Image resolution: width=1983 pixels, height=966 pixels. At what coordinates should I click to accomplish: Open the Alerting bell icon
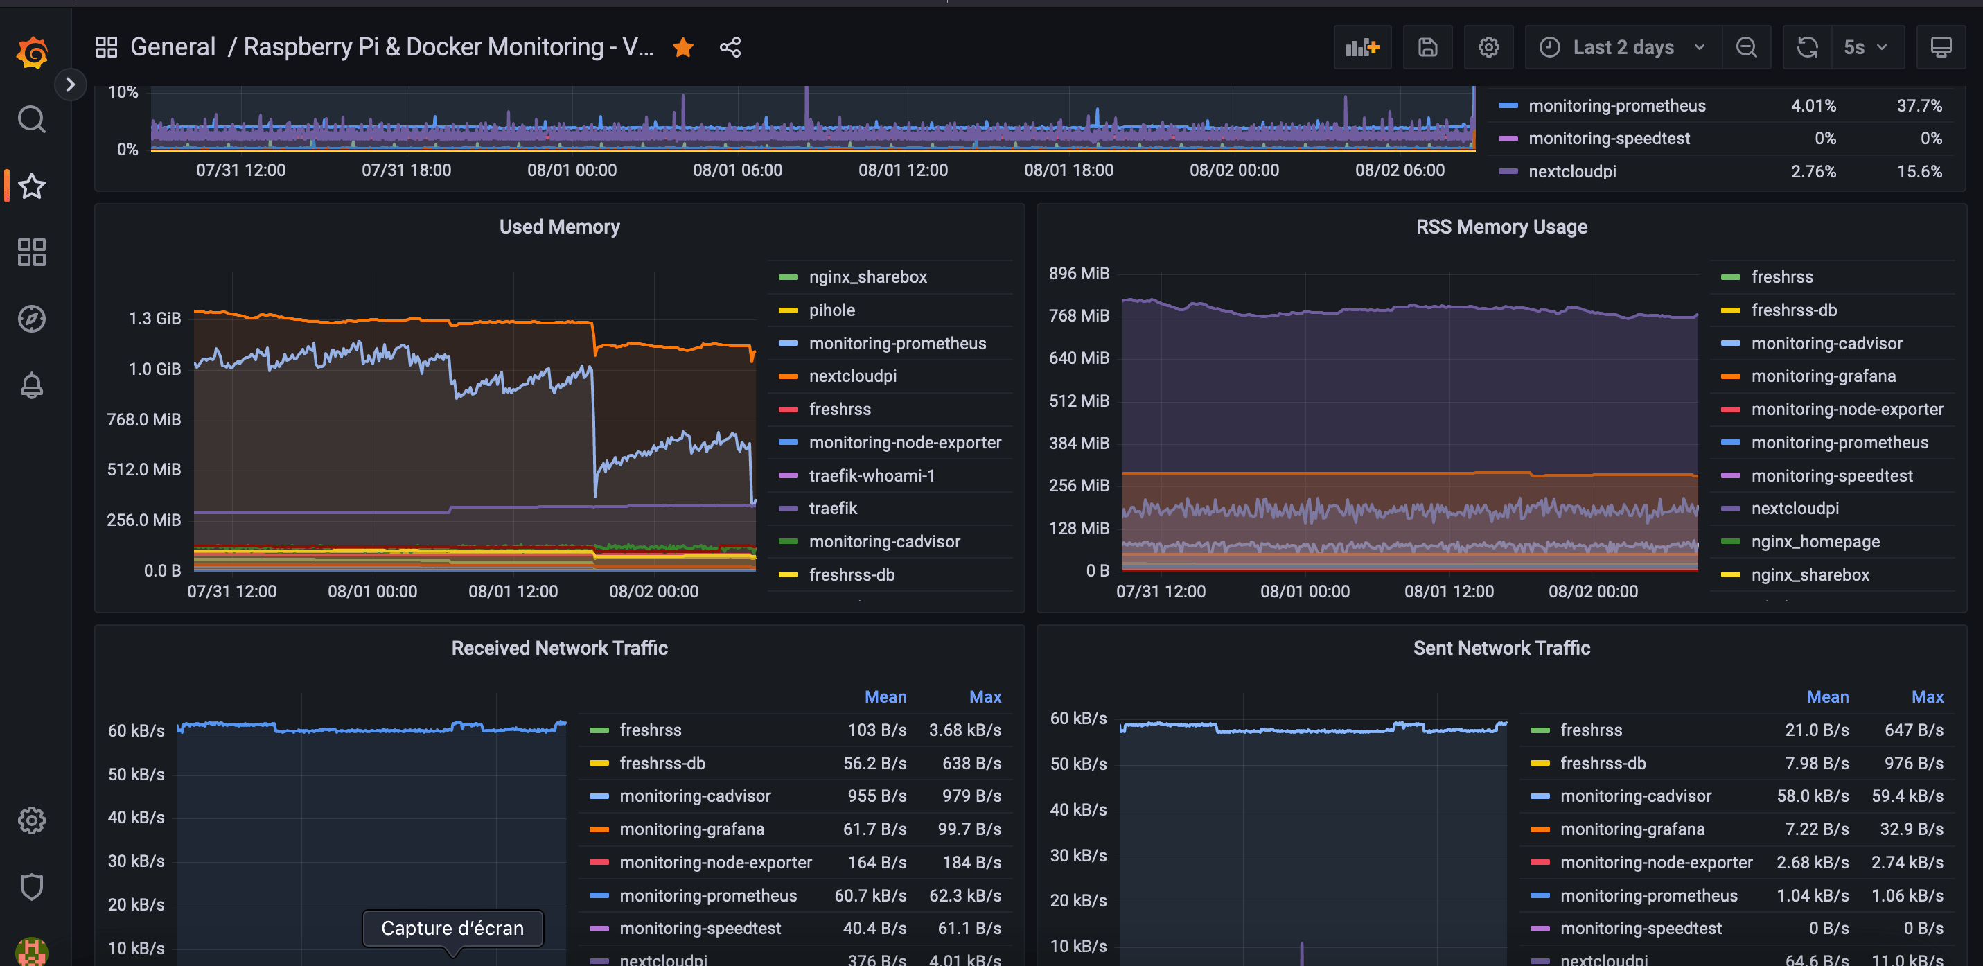tap(32, 385)
